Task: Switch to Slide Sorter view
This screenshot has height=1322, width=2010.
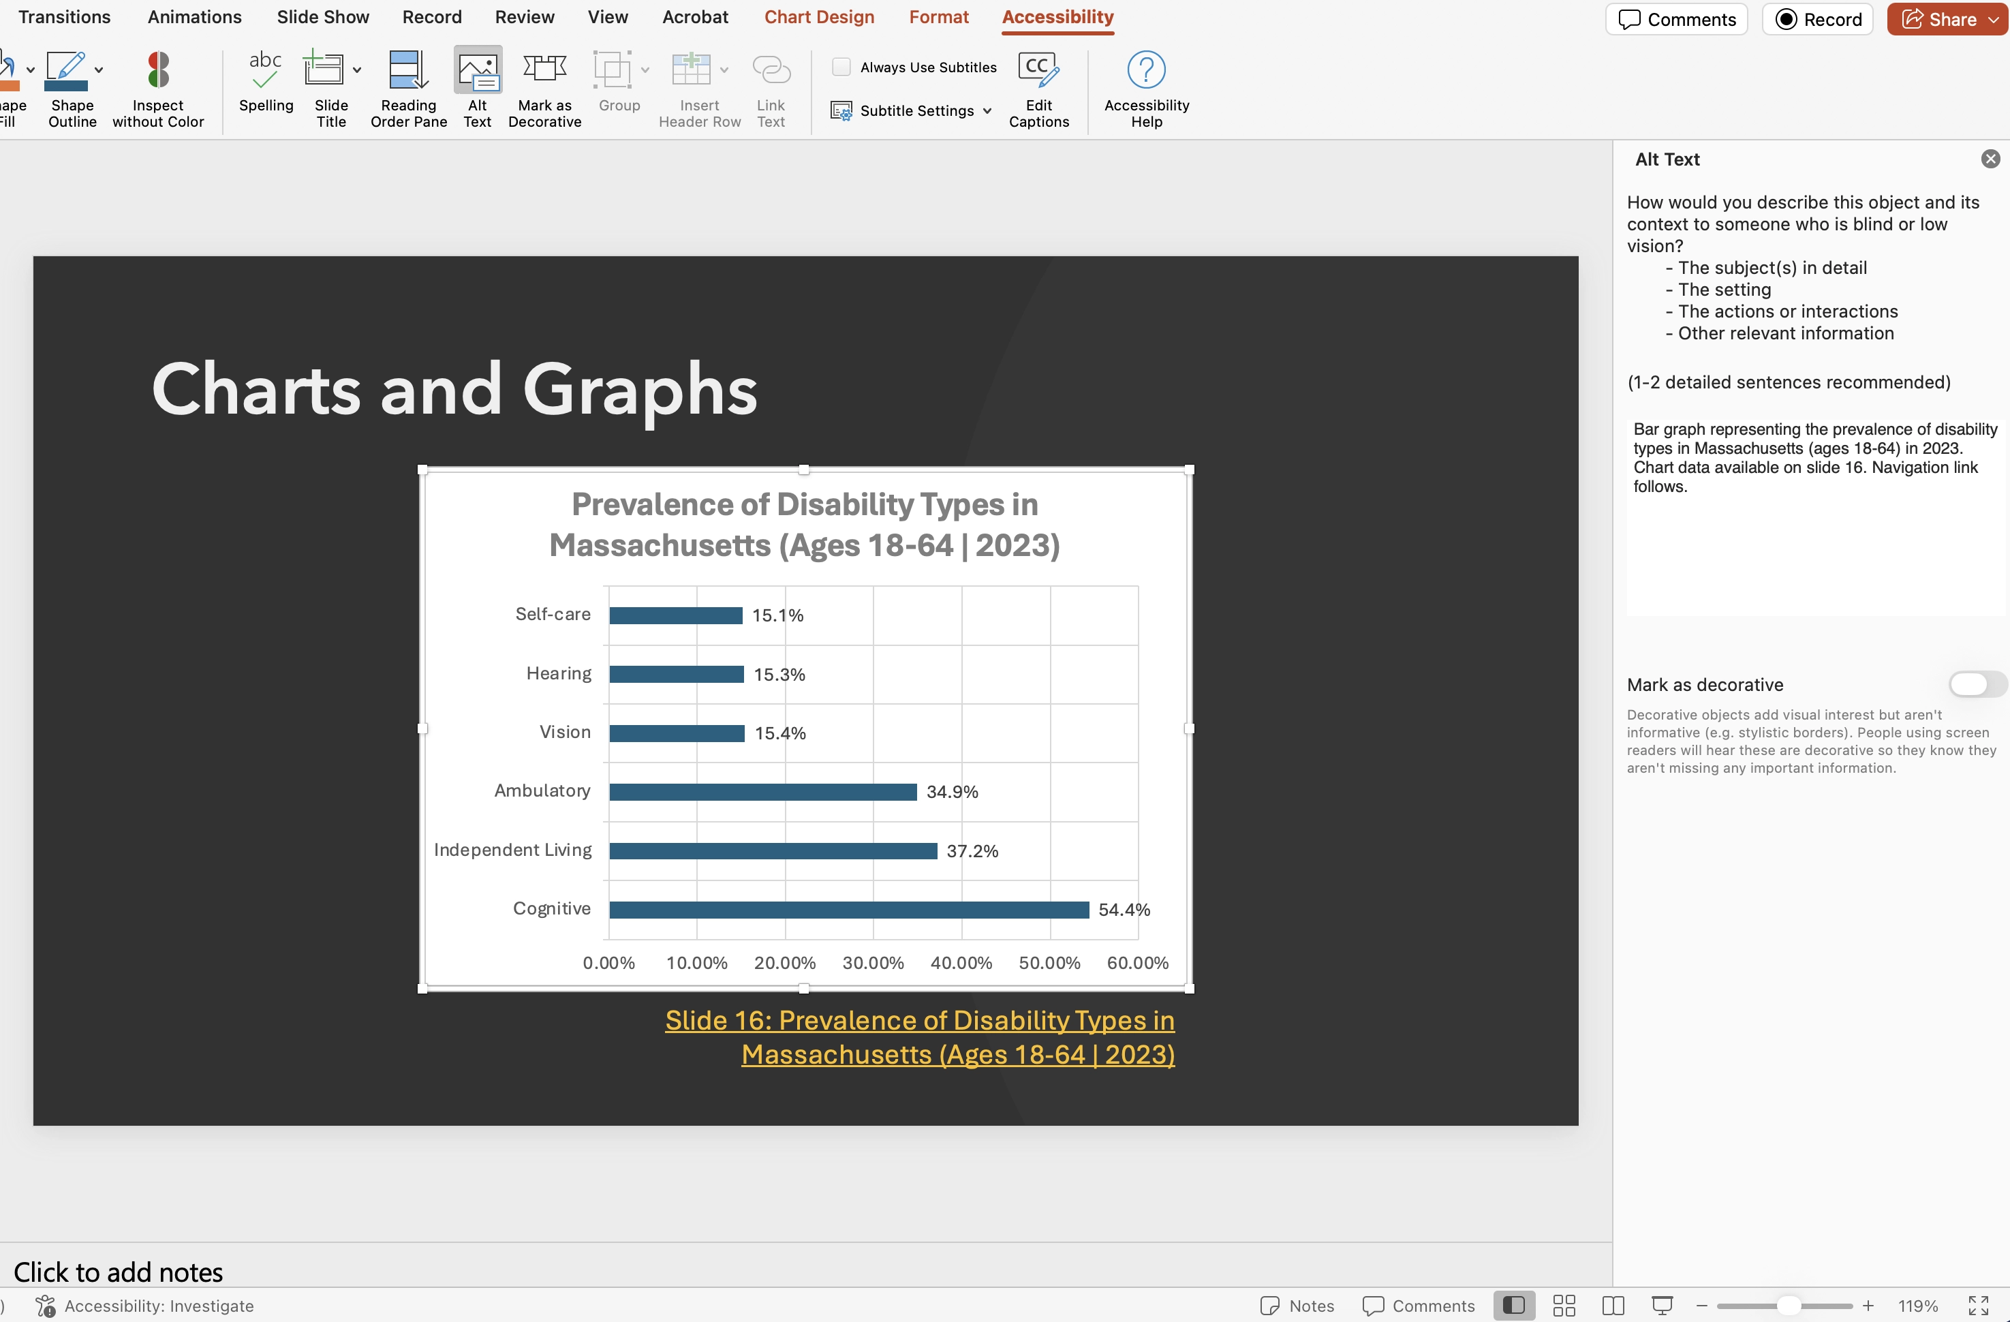Action: (x=1564, y=1306)
